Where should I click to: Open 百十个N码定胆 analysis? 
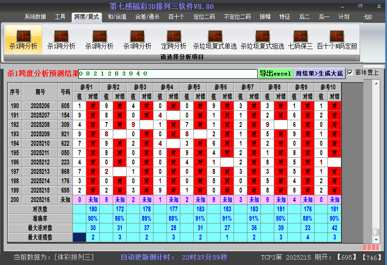[x=337, y=39]
